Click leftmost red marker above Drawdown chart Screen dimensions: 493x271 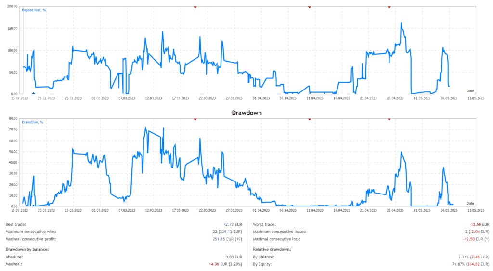[x=195, y=119]
